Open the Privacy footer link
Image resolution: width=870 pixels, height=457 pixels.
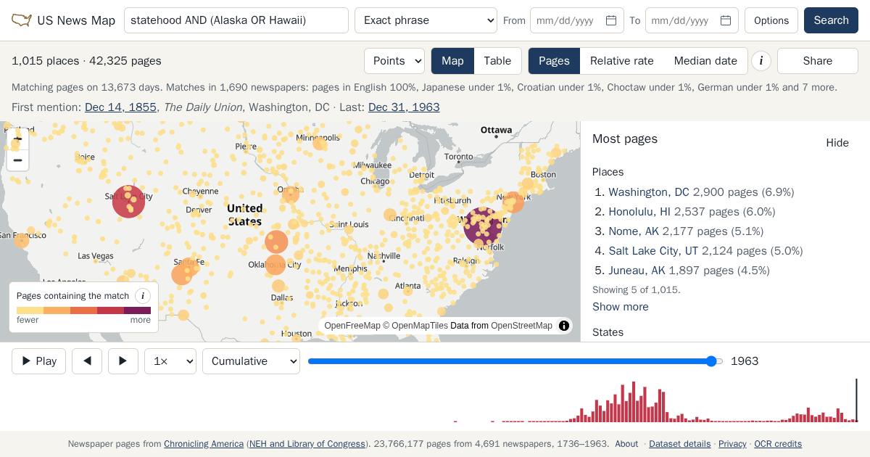[732, 444]
